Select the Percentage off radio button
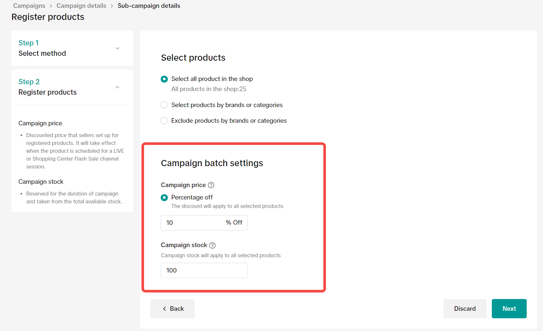 click(165, 197)
